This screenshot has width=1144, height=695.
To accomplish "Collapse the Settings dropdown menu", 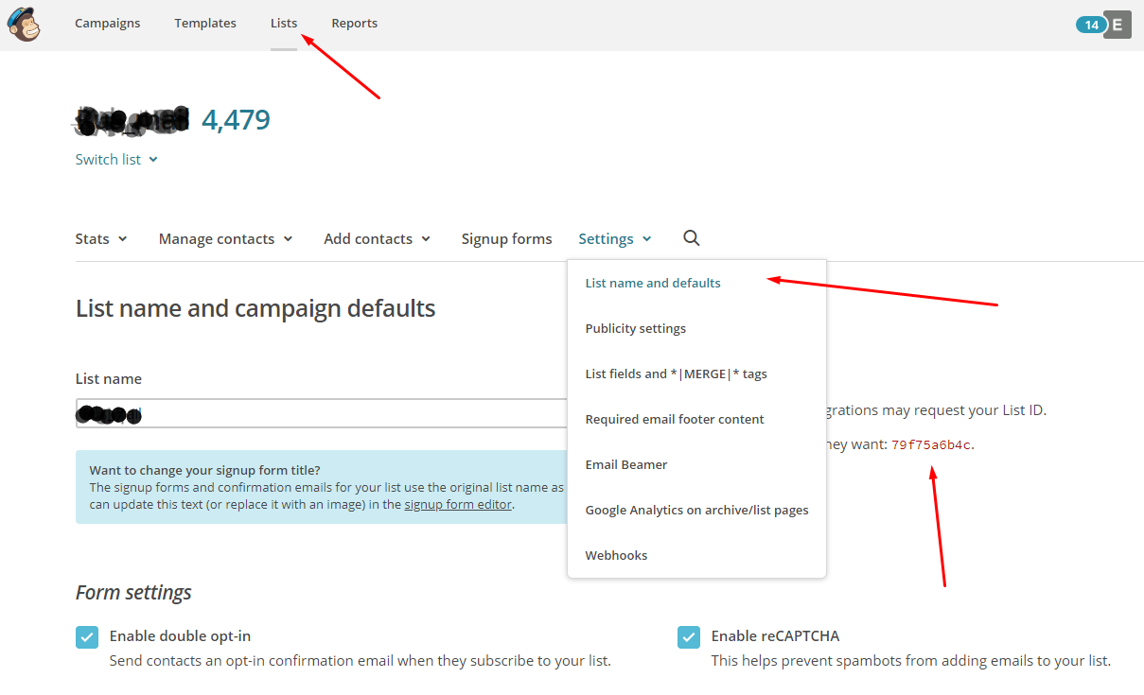I will 615,238.
